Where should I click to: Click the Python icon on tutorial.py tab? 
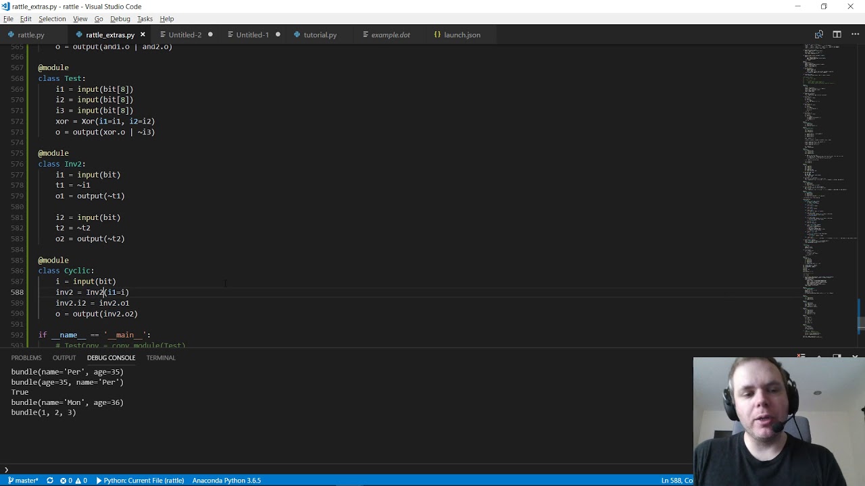pos(297,34)
